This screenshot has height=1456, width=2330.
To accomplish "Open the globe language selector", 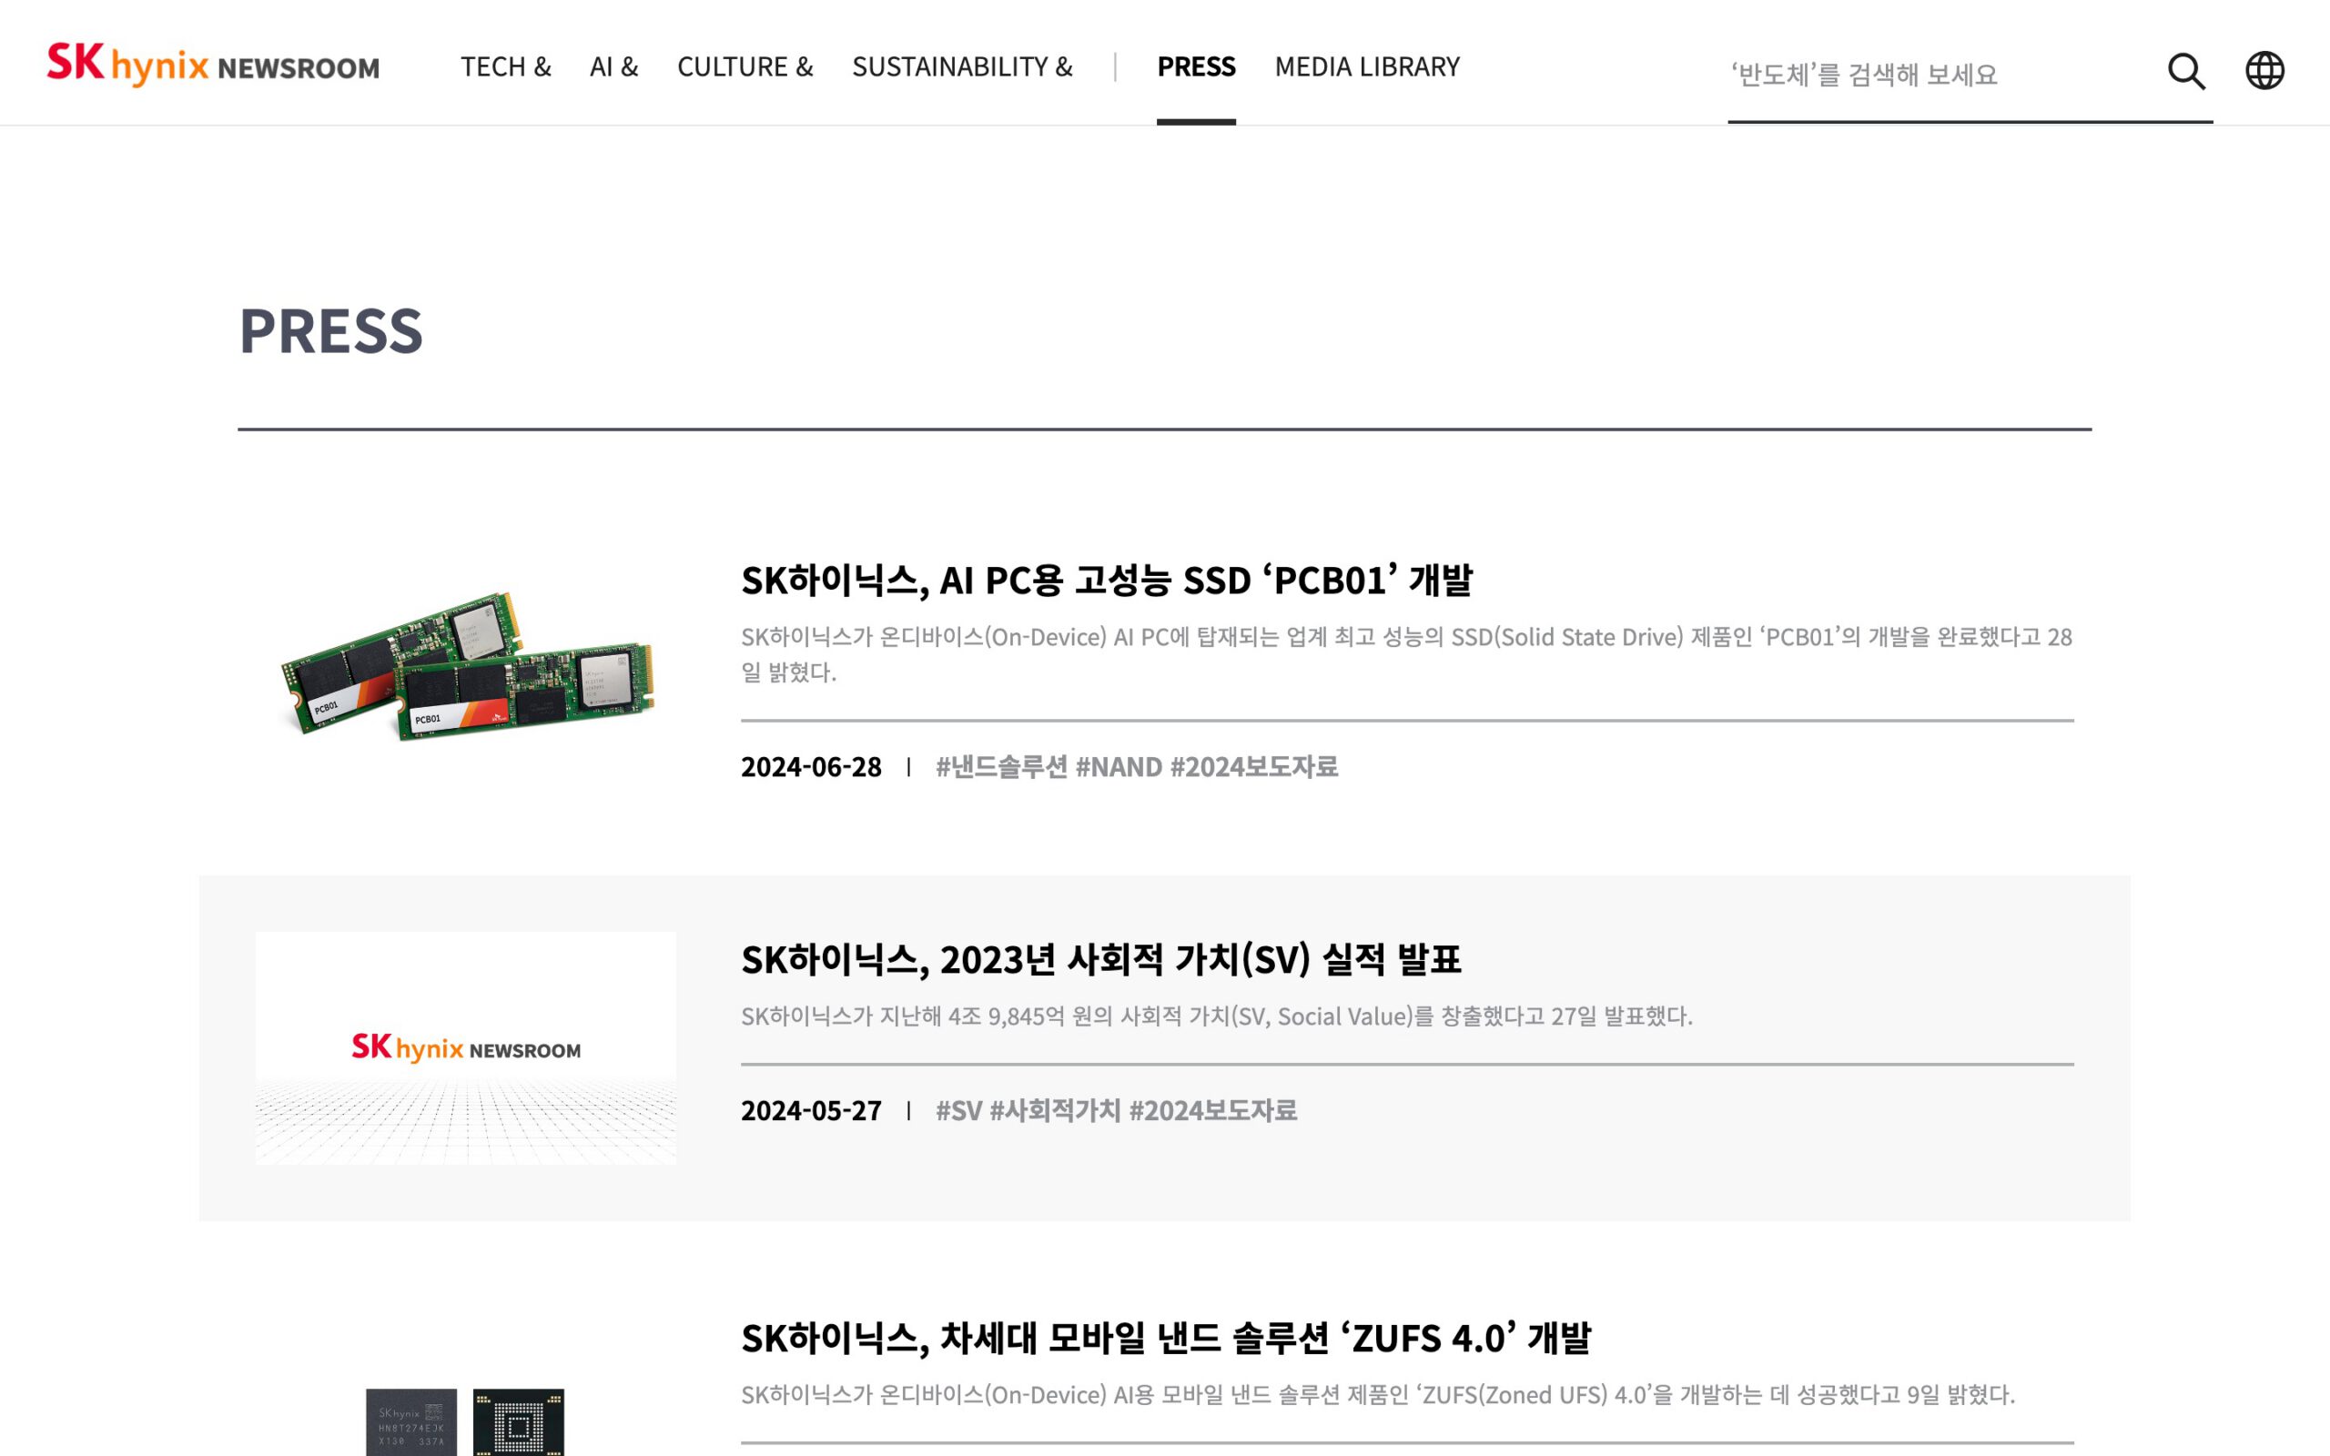I will click(2264, 71).
